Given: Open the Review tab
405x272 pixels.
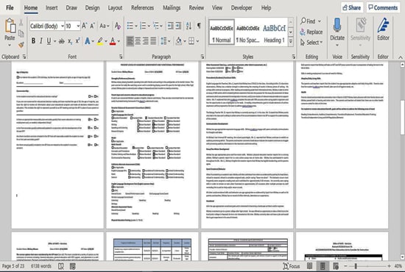Looking at the screenshot, I should coord(197,8).
